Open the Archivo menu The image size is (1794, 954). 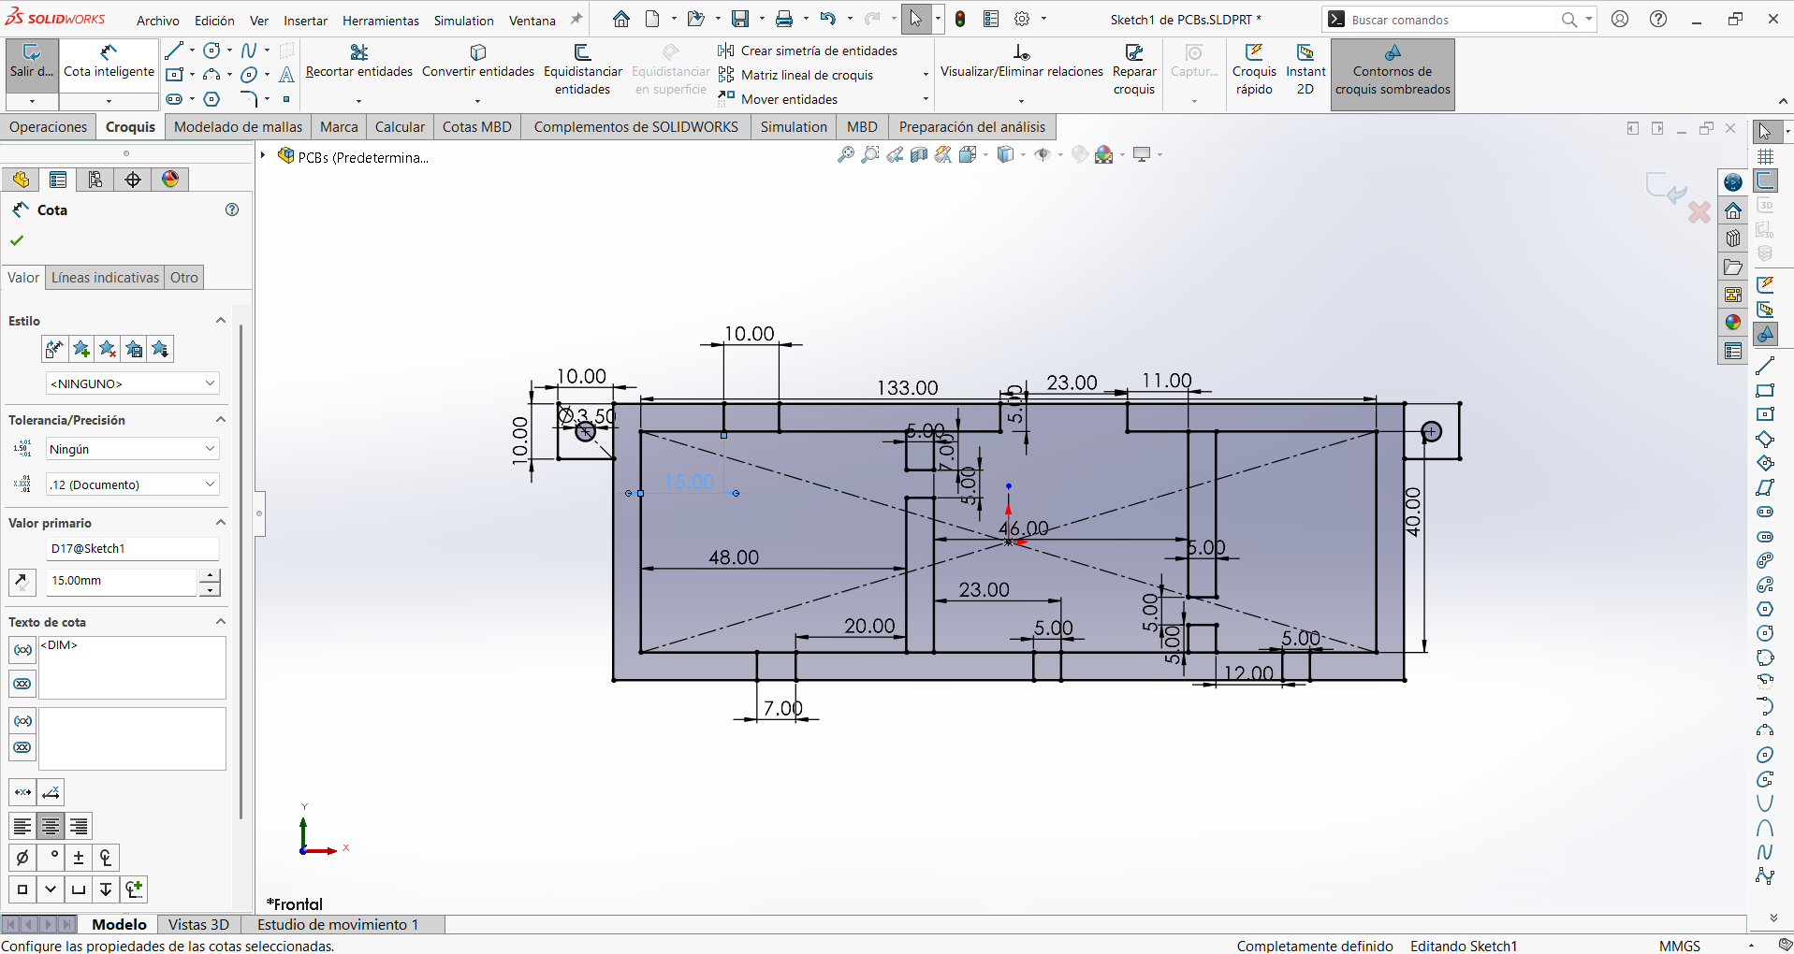[158, 20]
